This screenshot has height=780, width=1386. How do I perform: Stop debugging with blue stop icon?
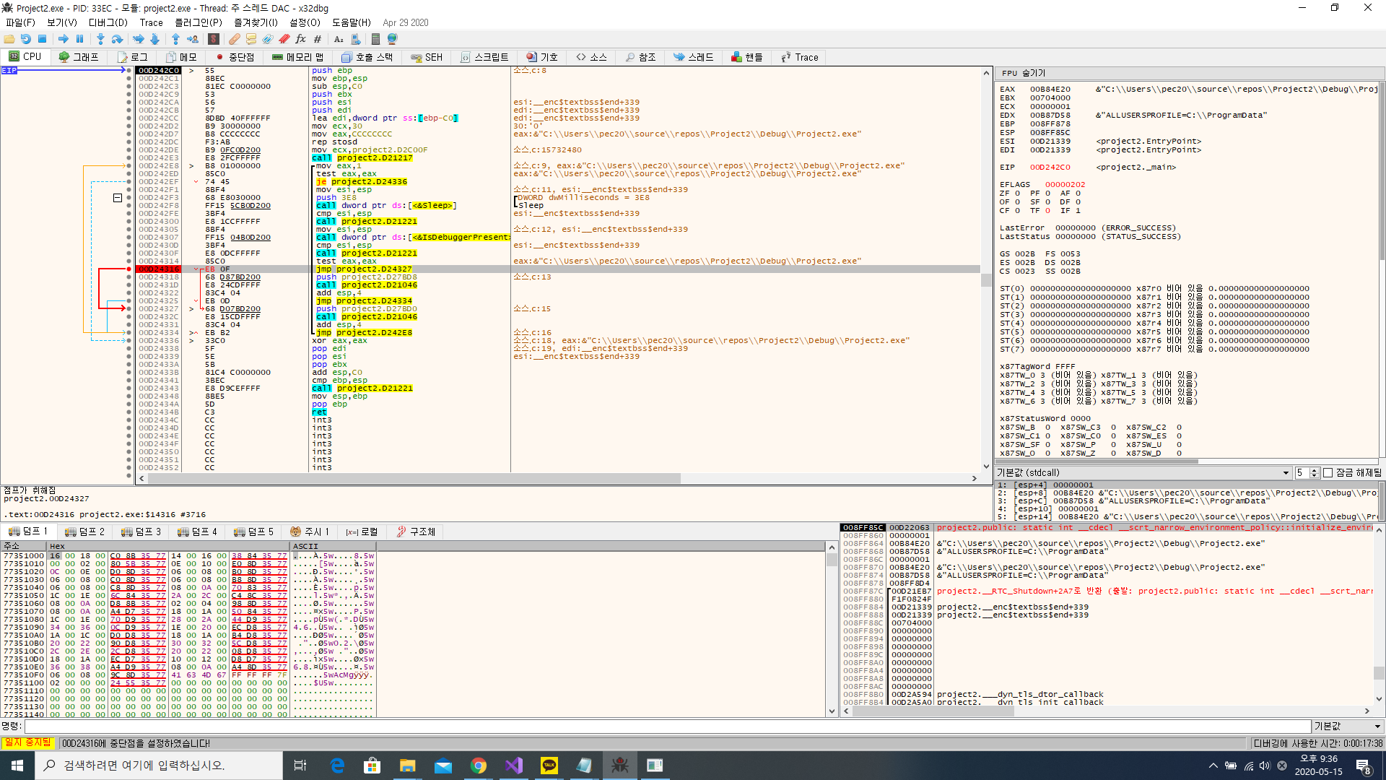43,39
